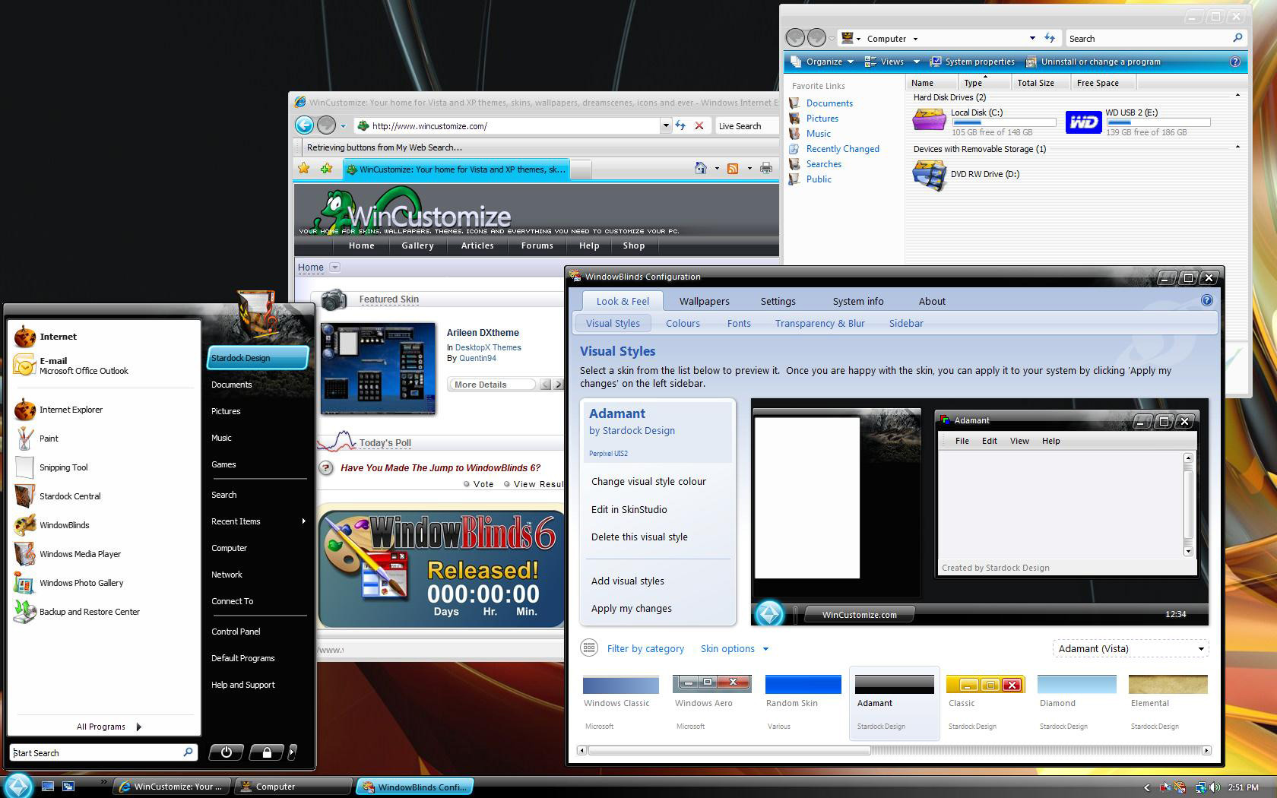This screenshot has height=798, width=1277.
Task: Select the View Results radio button
Action: [507, 484]
